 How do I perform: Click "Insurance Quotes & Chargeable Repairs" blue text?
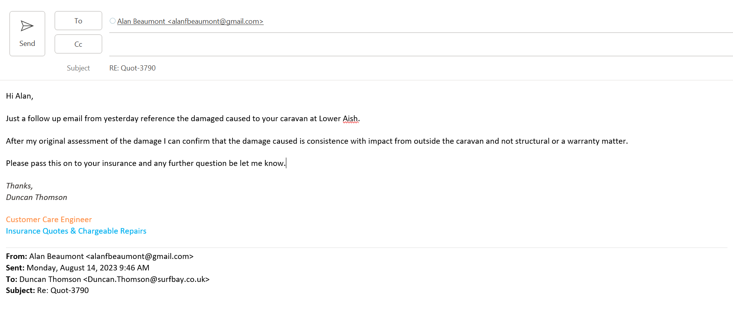click(76, 231)
